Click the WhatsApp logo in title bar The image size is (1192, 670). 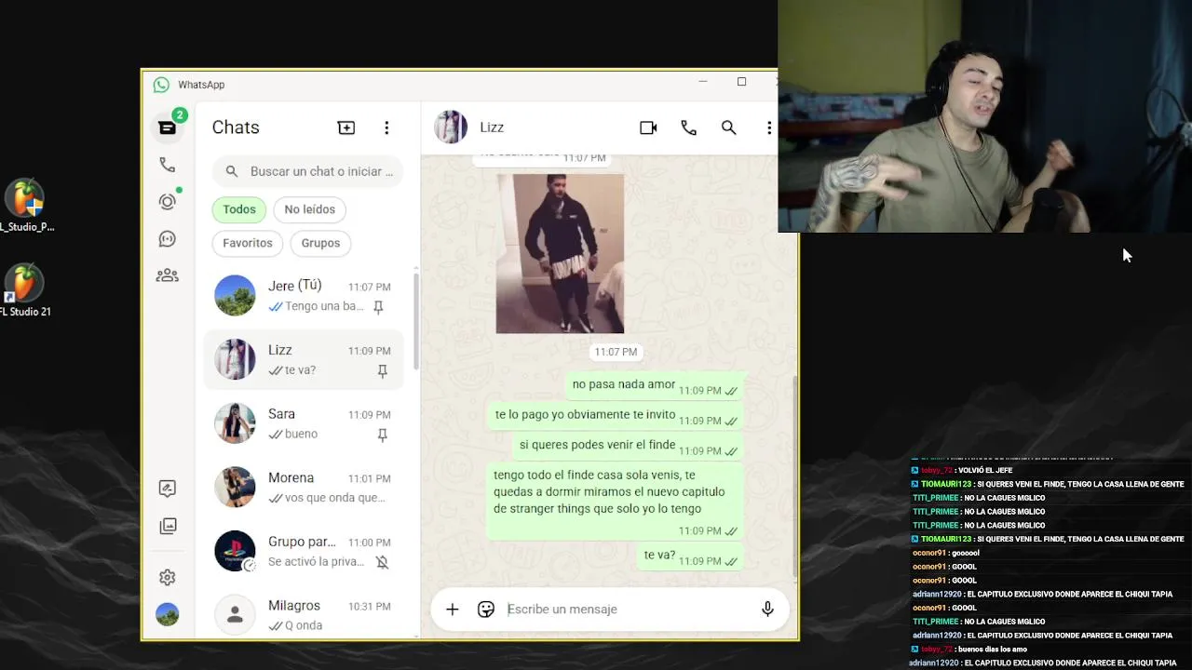[161, 85]
